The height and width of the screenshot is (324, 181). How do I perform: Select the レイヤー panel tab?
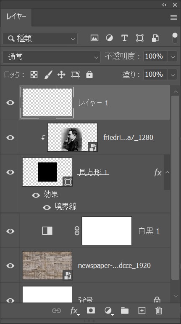16,17
